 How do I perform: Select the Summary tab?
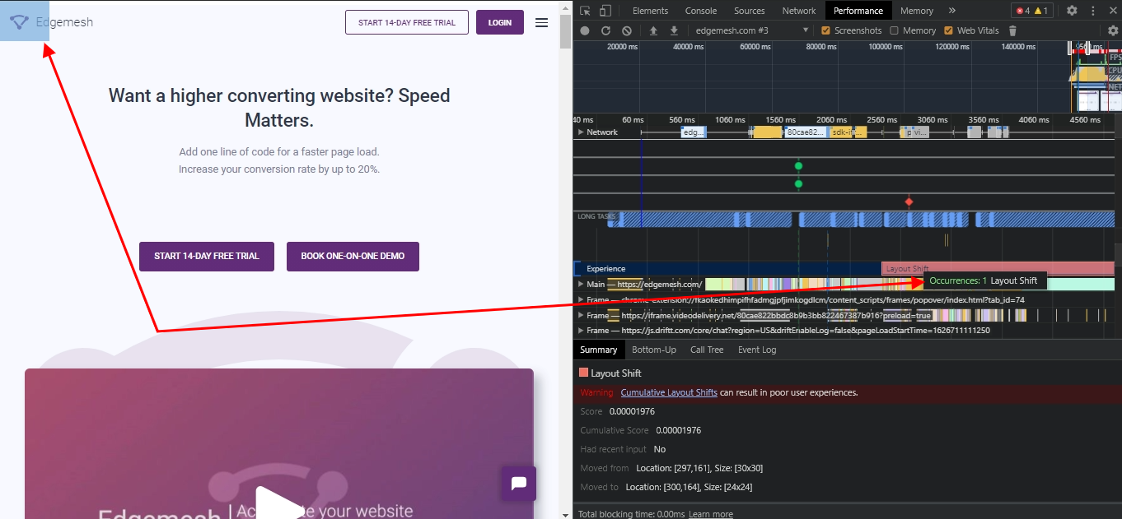tap(599, 350)
